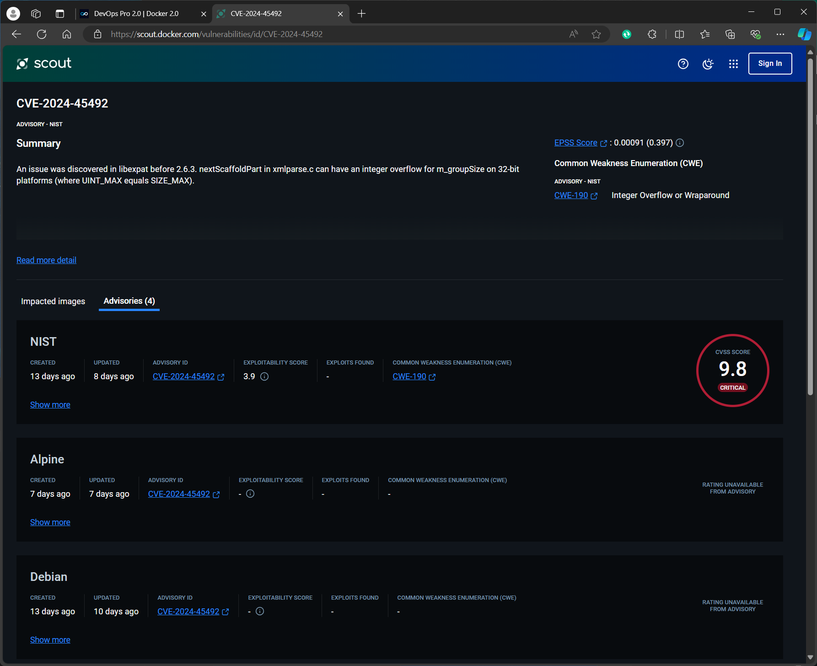The width and height of the screenshot is (817, 666).
Task: Open the Docker apps grid menu
Action: pos(733,64)
